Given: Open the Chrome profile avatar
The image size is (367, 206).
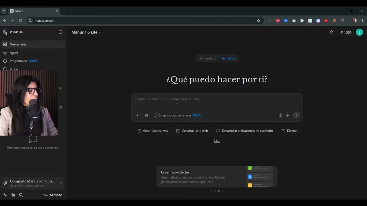Looking at the screenshot, I should (355, 21).
